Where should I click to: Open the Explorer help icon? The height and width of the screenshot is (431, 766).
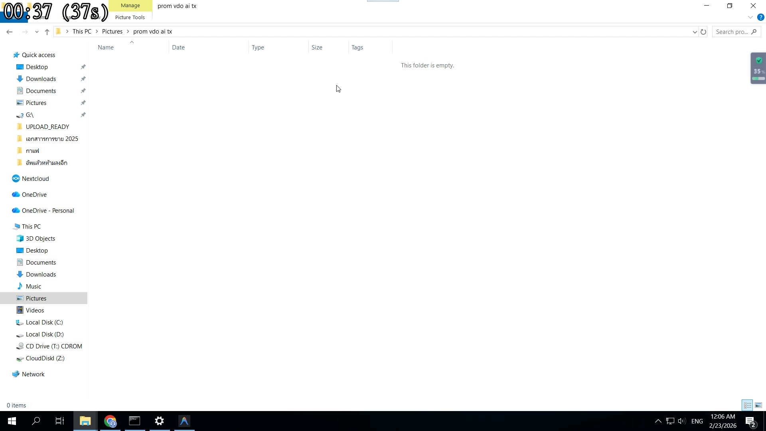[760, 17]
